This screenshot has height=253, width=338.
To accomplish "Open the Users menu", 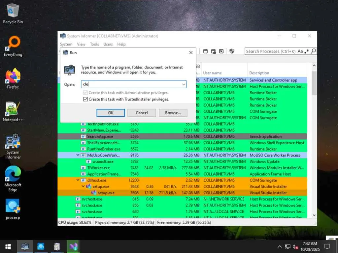I will (x=108, y=44).
